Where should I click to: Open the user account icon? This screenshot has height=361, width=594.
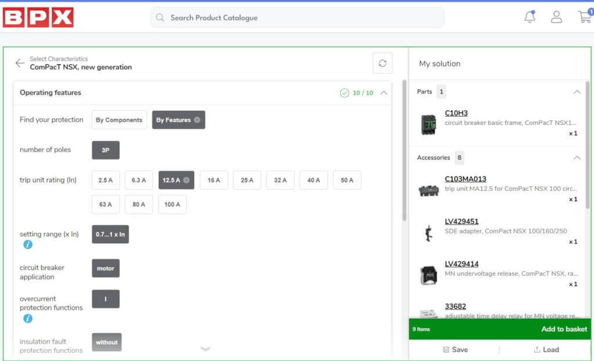point(556,16)
